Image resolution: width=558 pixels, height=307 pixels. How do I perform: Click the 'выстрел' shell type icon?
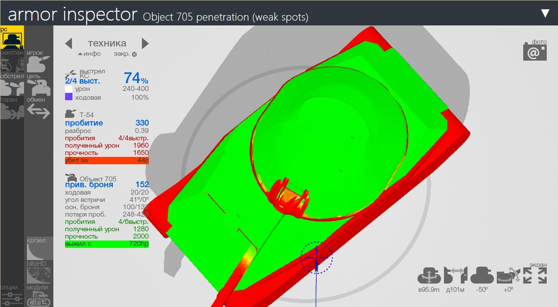pyautogui.click(x=71, y=73)
